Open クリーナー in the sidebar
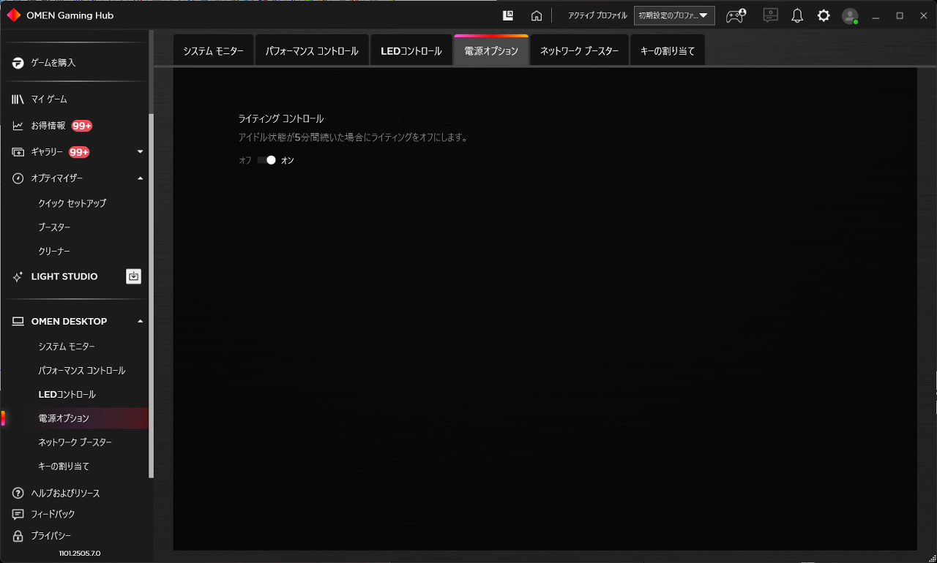The width and height of the screenshot is (937, 563). (x=54, y=252)
